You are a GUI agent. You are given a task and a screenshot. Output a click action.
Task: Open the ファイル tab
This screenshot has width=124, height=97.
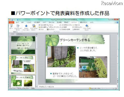click(11, 22)
